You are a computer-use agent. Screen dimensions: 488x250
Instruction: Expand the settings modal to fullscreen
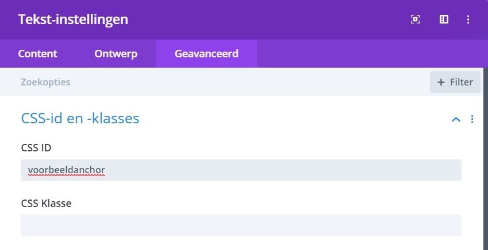[x=415, y=19]
